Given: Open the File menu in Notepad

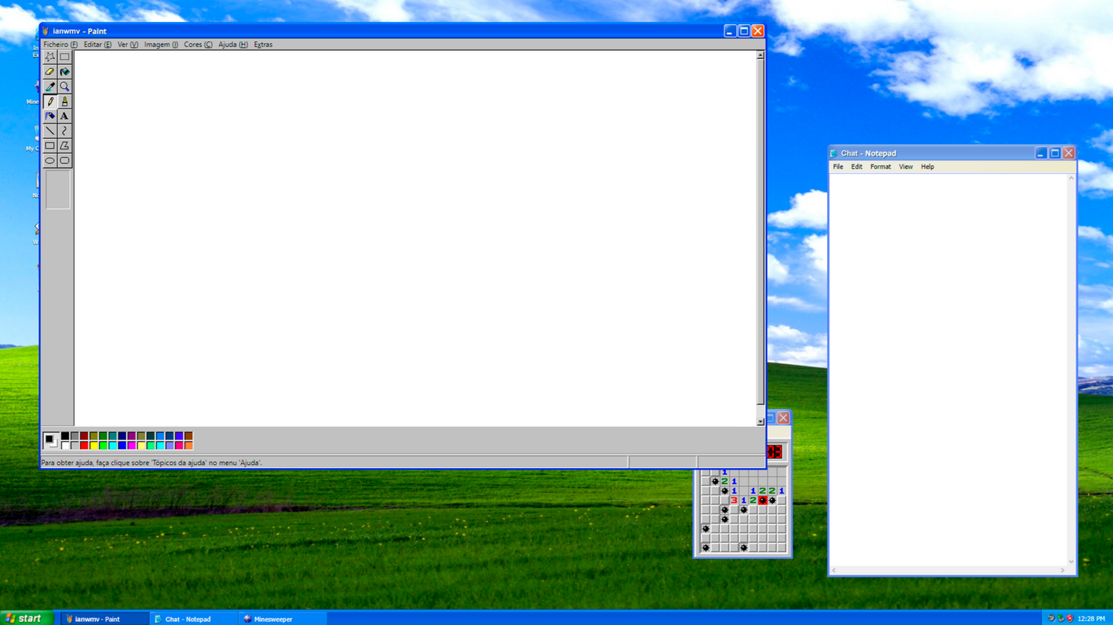Looking at the screenshot, I should pos(838,167).
